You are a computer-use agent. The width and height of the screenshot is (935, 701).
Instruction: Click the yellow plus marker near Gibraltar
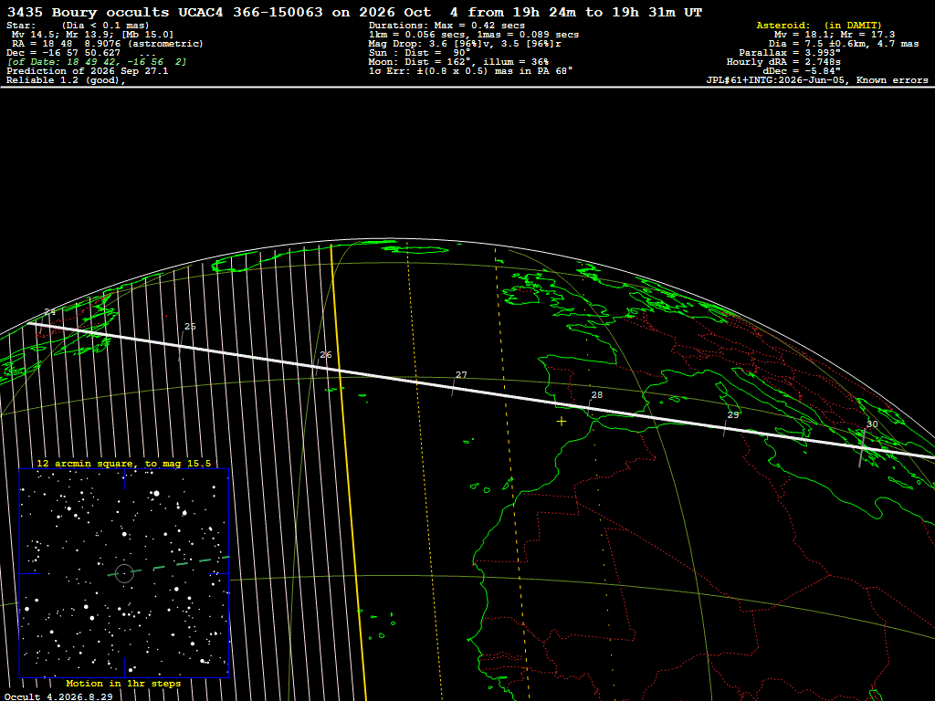562,422
